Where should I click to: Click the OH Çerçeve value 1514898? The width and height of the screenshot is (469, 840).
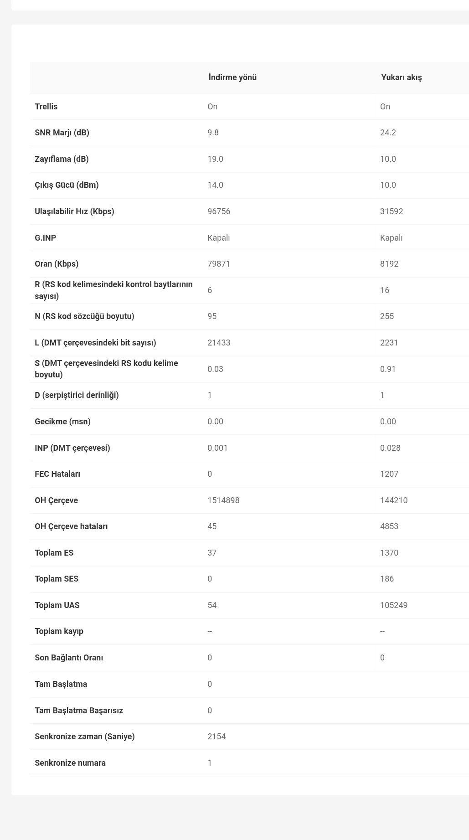click(223, 500)
